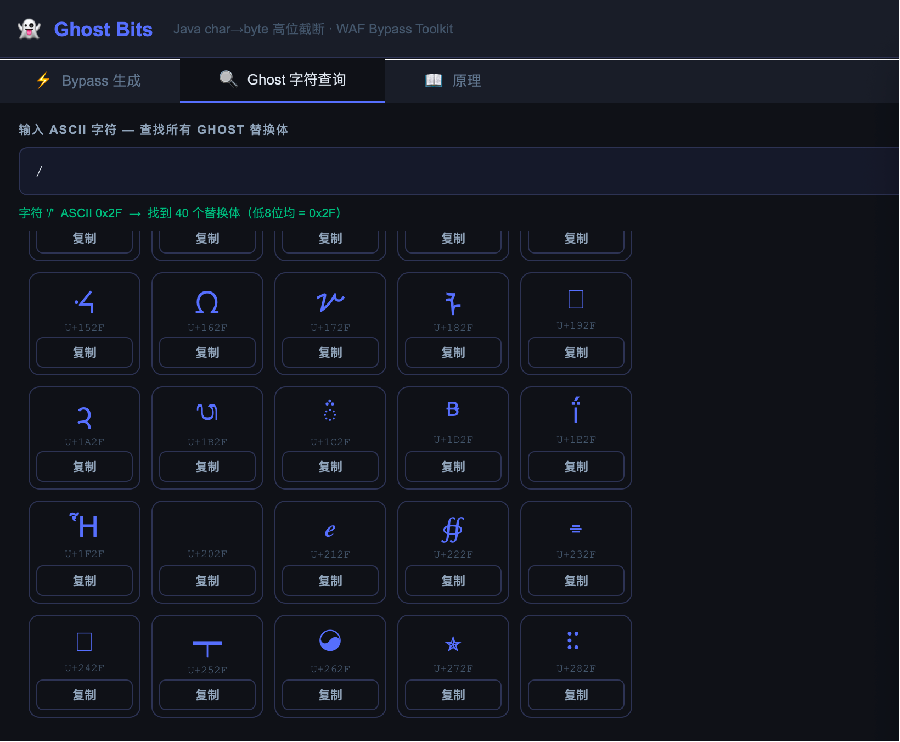900x742 pixels.
Task: Copy the U+192F character
Action: click(576, 352)
